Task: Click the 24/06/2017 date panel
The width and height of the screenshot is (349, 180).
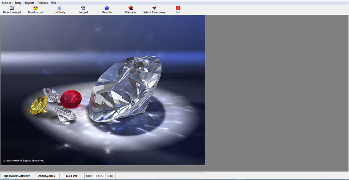Action: (47, 176)
